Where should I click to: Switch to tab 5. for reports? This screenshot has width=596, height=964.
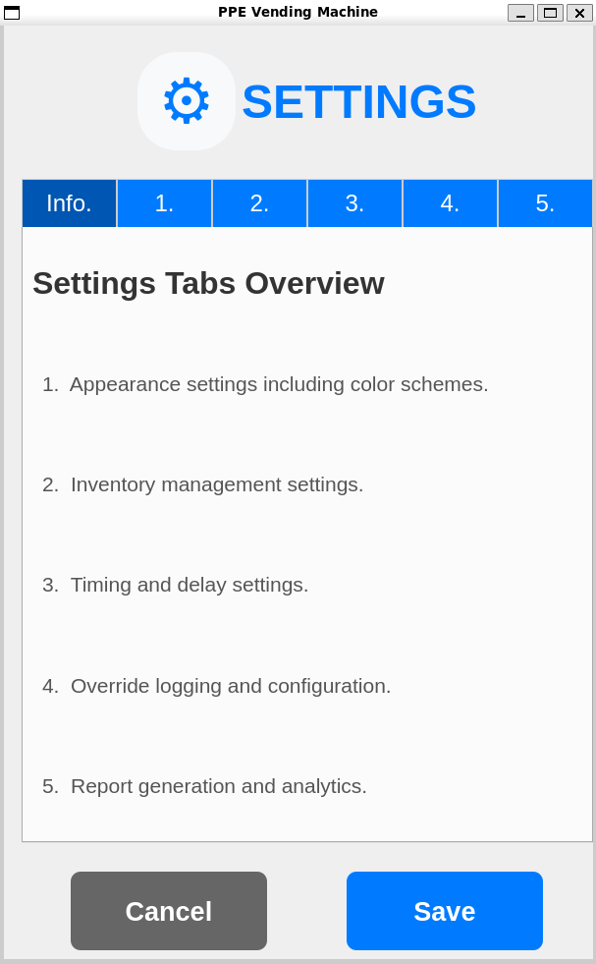tap(545, 203)
